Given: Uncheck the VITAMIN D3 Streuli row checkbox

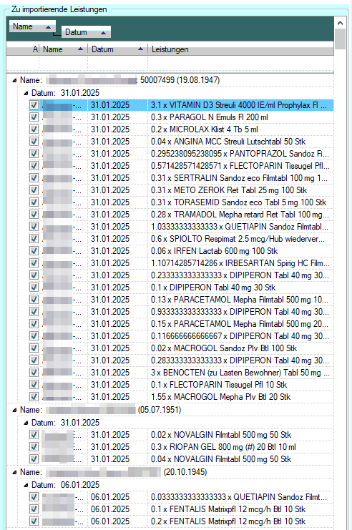Looking at the screenshot, I should [x=34, y=105].
